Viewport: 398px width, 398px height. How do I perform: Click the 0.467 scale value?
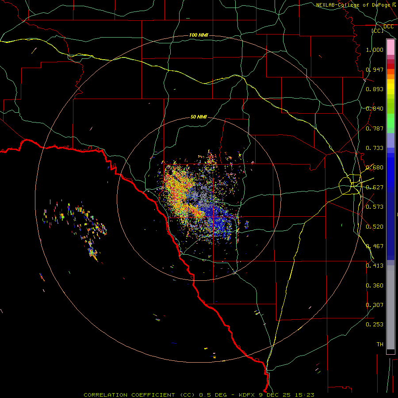[375, 246]
